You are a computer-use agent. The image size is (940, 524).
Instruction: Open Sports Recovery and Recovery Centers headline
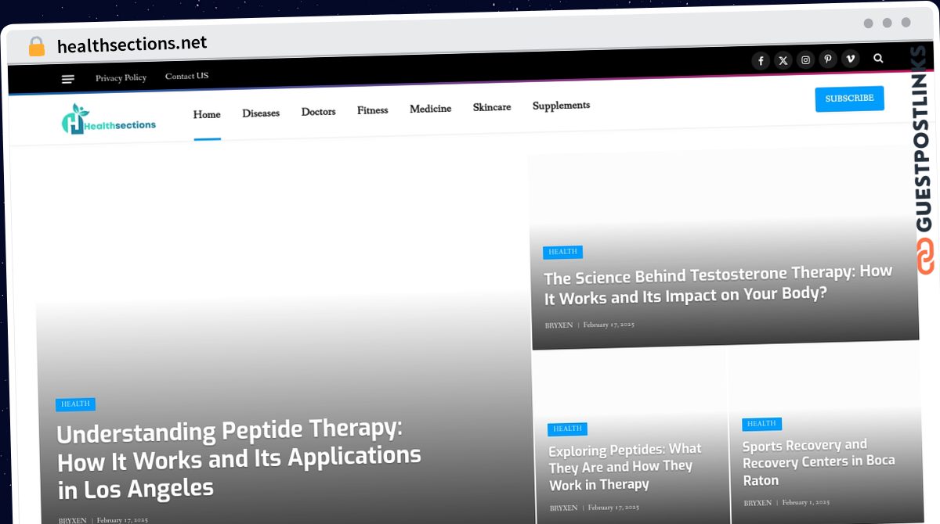(818, 462)
